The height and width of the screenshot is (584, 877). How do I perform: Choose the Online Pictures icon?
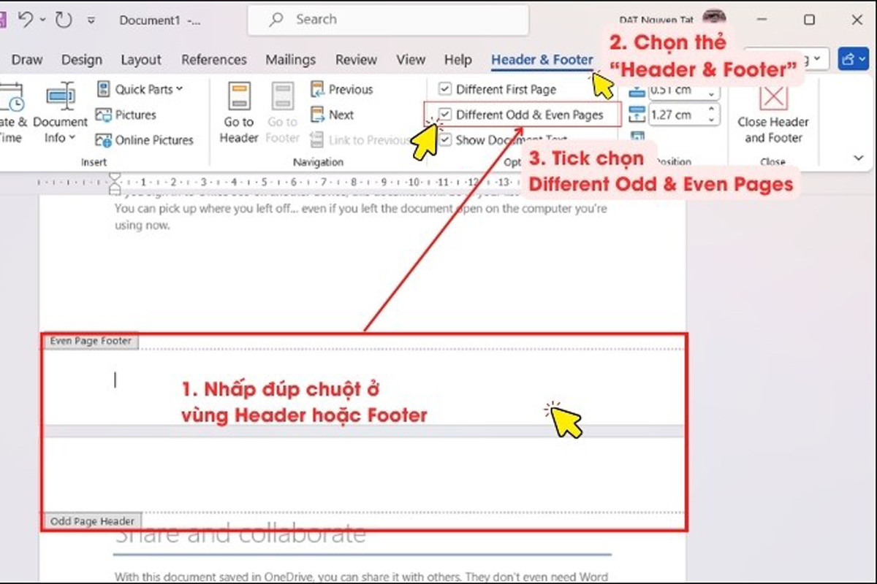point(103,140)
